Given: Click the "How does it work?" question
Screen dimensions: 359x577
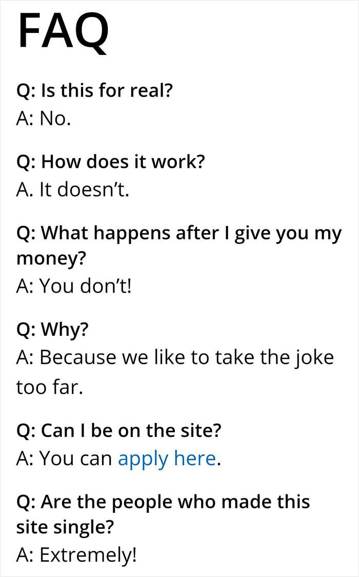Looking at the screenshot, I should (111, 162).
